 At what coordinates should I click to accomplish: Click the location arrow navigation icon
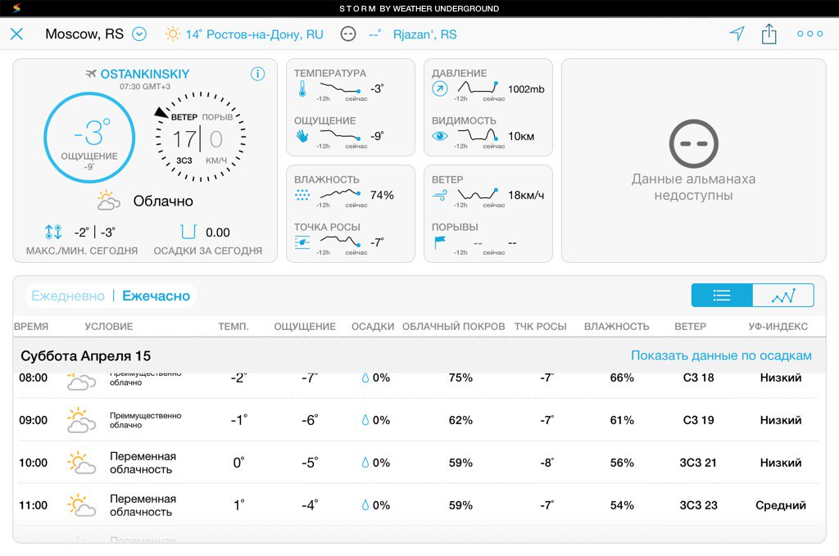tap(737, 34)
